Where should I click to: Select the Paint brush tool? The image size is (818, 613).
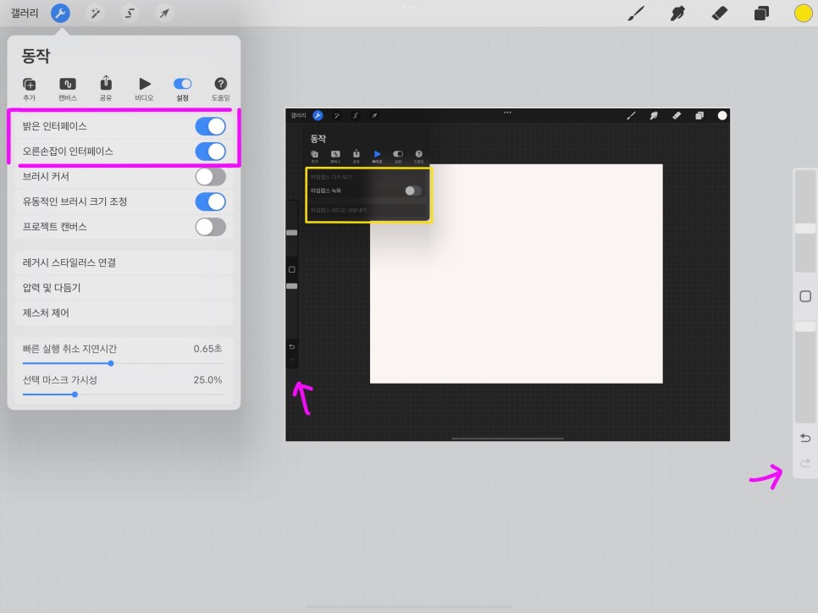(636, 13)
